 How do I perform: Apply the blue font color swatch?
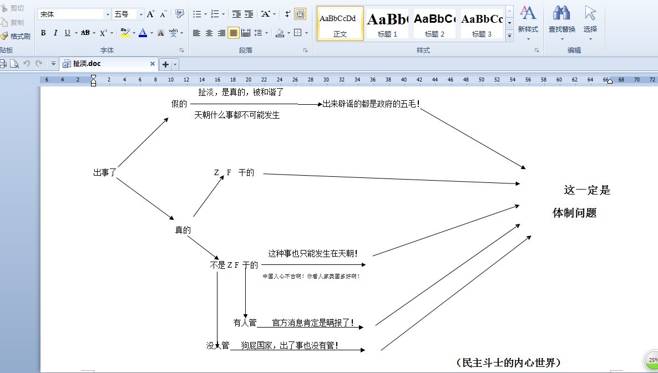tap(143, 33)
